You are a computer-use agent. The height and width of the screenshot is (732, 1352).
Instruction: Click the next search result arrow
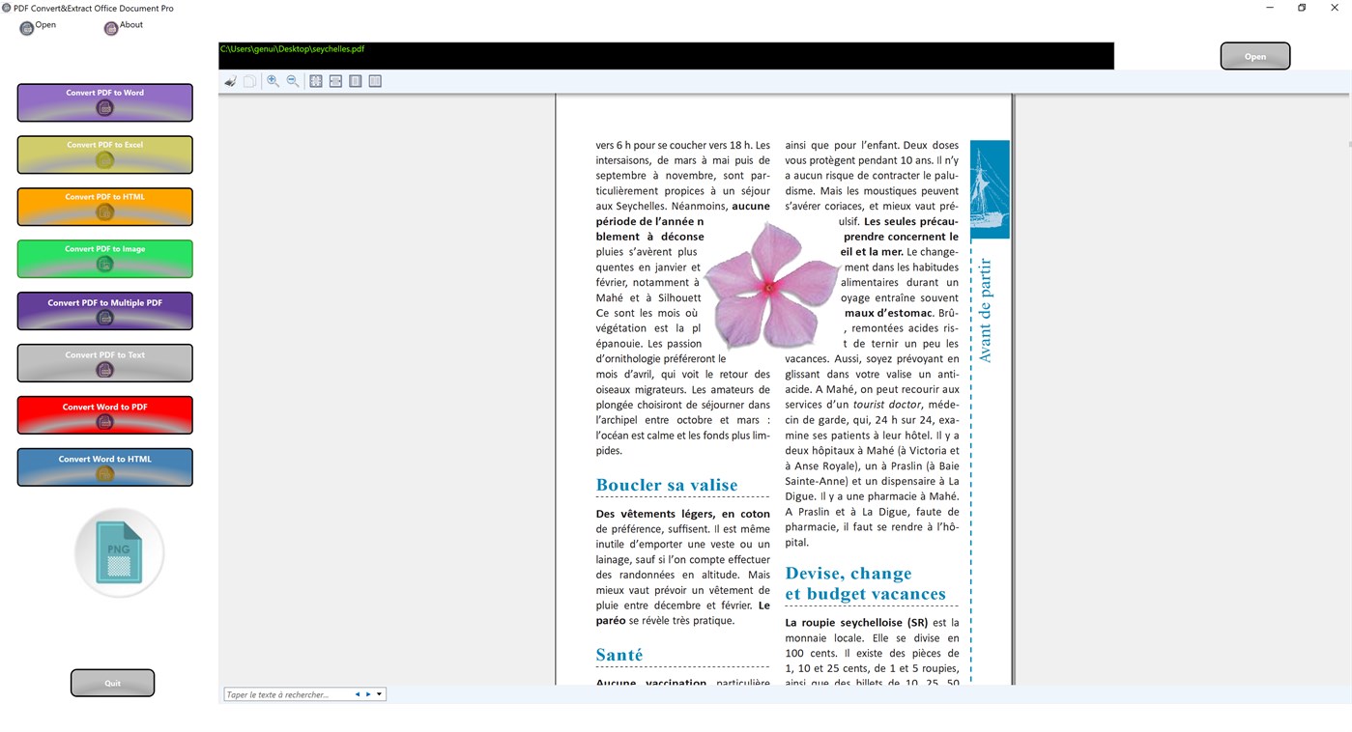[x=368, y=693]
